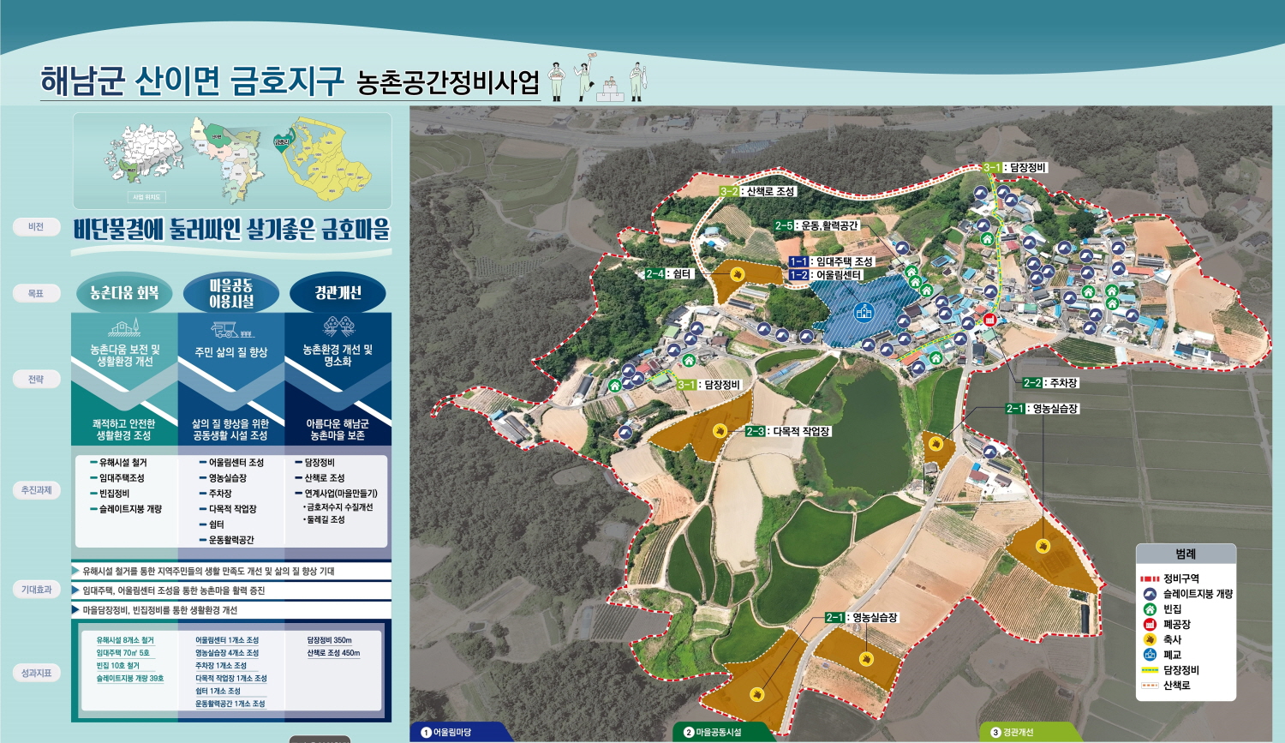This screenshot has height=743, width=1285.
Task: Select the 마을공동 이용시설 goal oval
Action: (x=231, y=293)
